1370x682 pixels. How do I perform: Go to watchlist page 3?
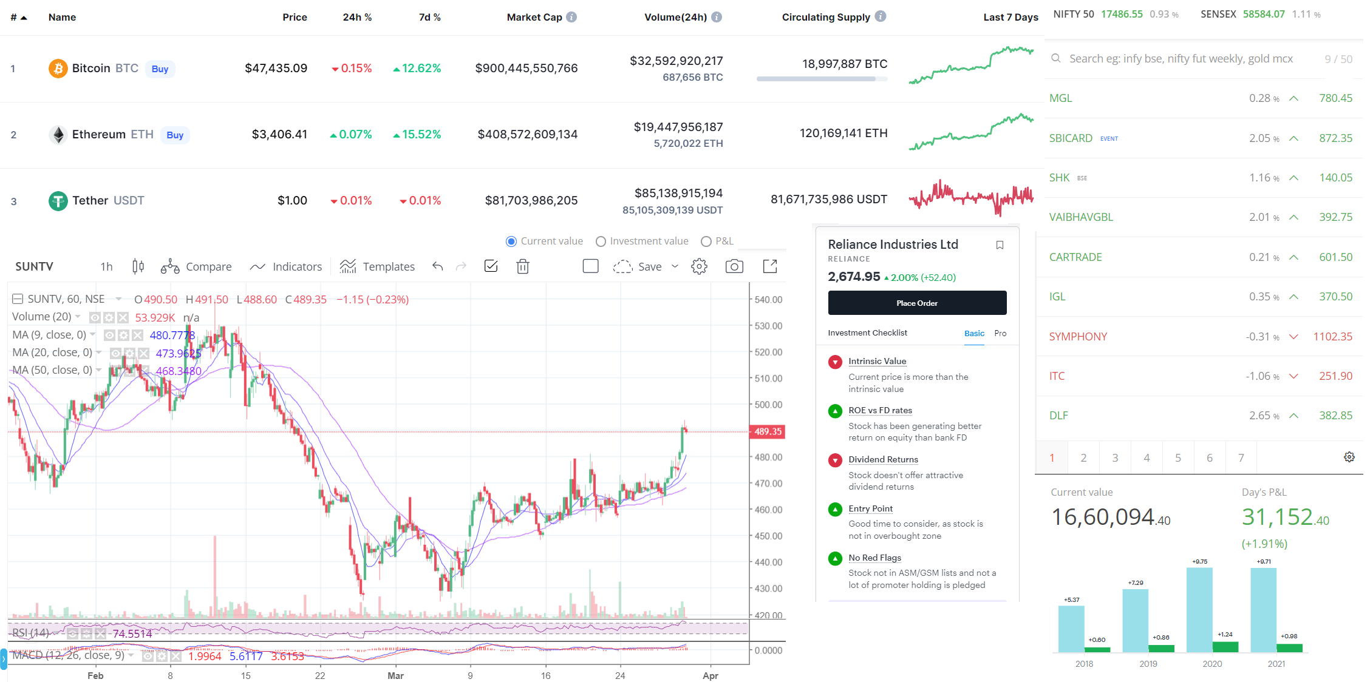pos(1115,457)
